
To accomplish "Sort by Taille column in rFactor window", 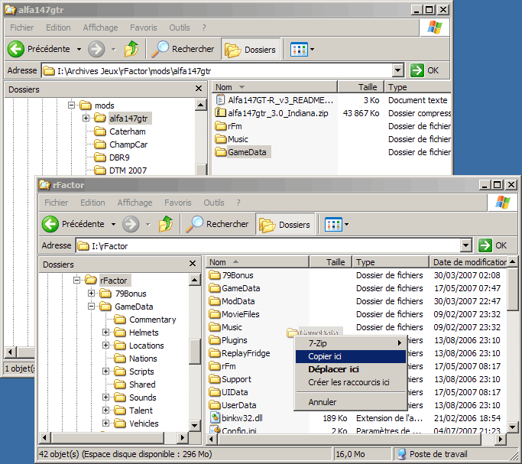I will pos(331,262).
